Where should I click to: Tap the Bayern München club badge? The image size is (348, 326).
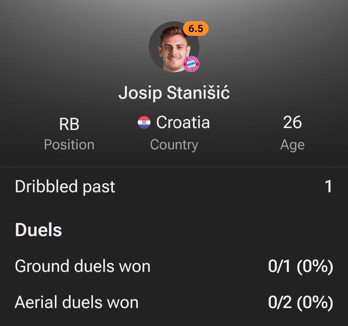191,64
